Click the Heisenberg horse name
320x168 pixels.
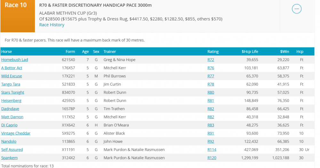click(12, 101)
